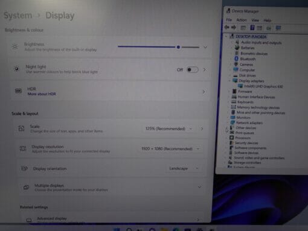The width and height of the screenshot is (308, 231).
Task: Open the HDR settings page using its arrow
Action: 204,92
